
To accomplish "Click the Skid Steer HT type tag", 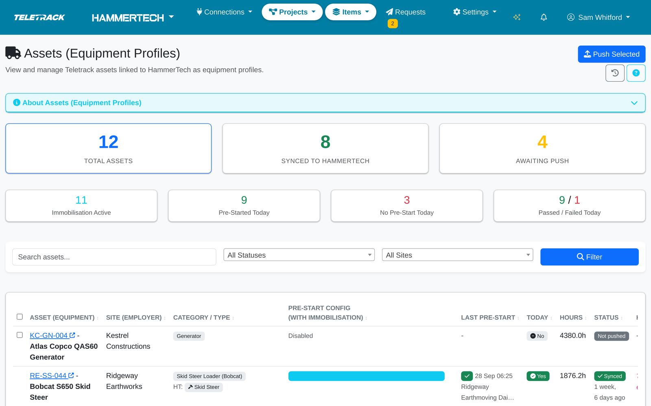I will tap(203, 387).
